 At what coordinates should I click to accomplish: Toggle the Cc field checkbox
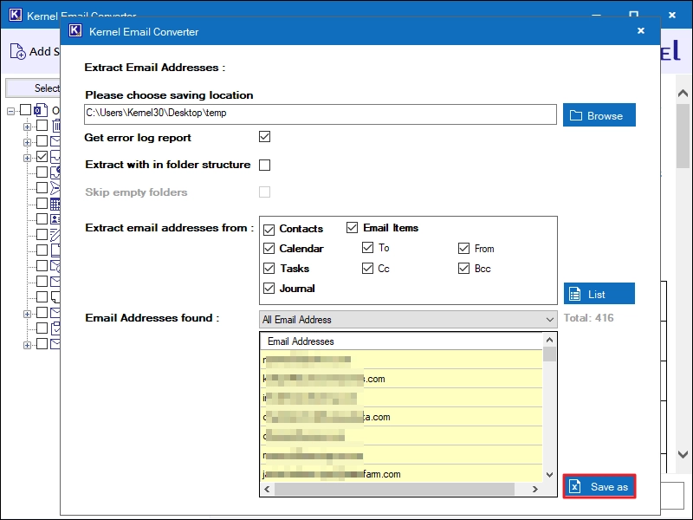(367, 268)
